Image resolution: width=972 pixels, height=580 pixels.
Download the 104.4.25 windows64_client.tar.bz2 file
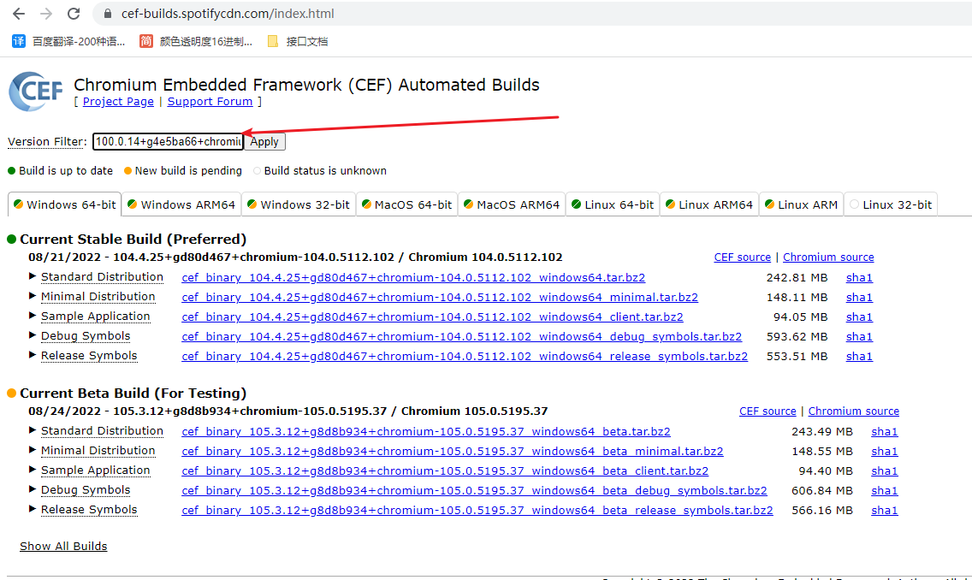coord(432,317)
